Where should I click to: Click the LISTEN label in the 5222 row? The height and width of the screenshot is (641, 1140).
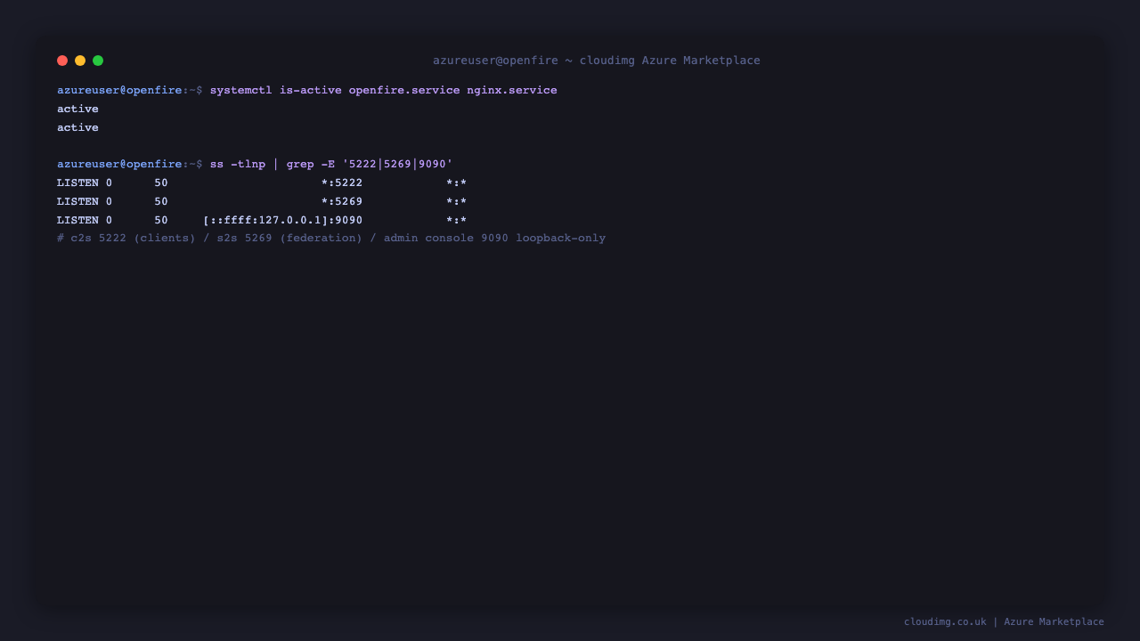[x=77, y=183]
